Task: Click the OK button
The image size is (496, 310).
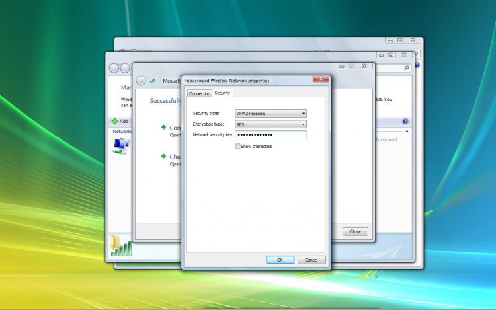Action: (x=280, y=260)
